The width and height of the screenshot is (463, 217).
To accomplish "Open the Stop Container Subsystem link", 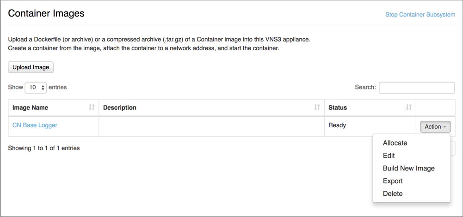I will coord(420,14).
